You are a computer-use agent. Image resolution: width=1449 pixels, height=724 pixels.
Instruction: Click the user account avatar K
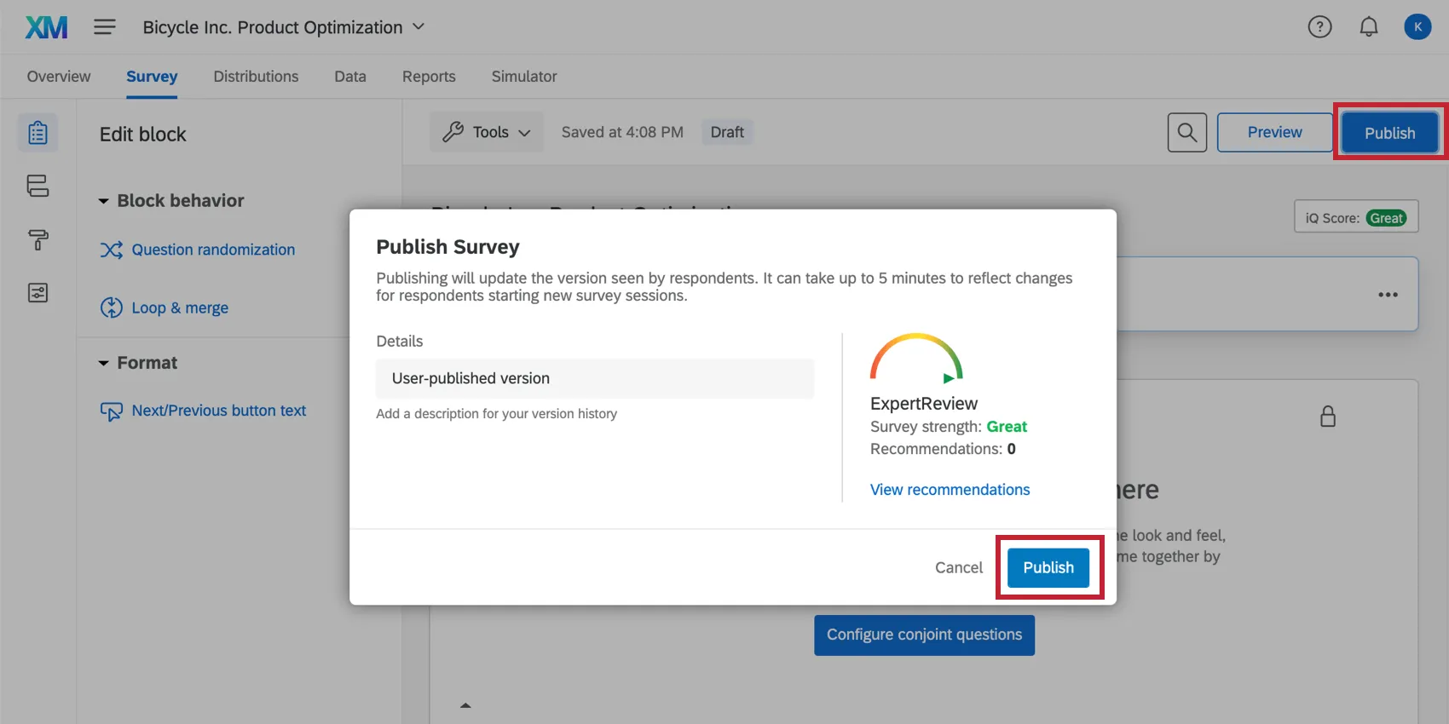pyautogui.click(x=1417, y=27)
